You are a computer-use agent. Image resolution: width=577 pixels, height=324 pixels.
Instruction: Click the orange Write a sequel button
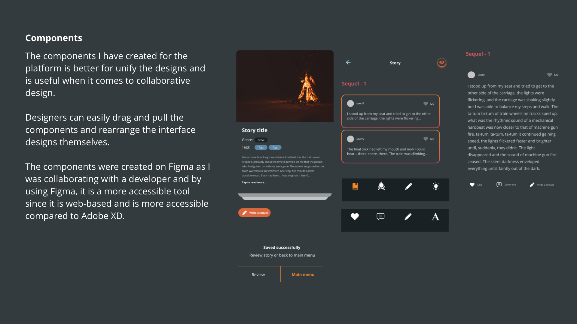[x=254, y=213]
